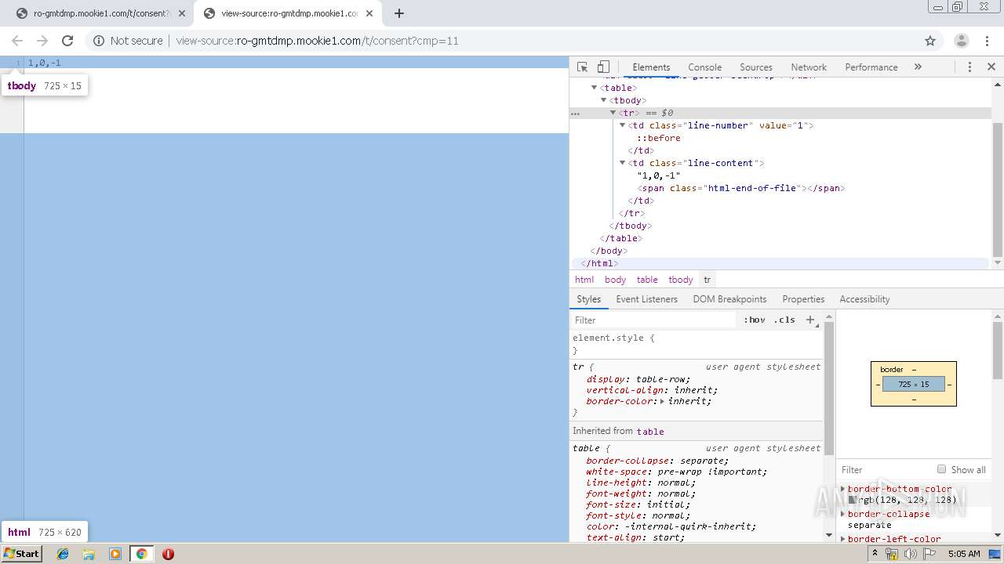1004x564 pixels.
Task: Select the DOM Breakpoints sub-tab
Action: [x=729, y=299]
